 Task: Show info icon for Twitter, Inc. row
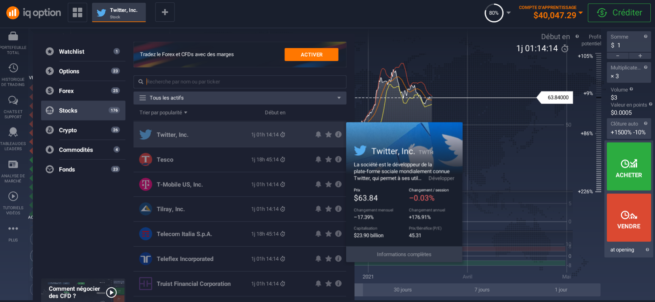pos(338,134)
